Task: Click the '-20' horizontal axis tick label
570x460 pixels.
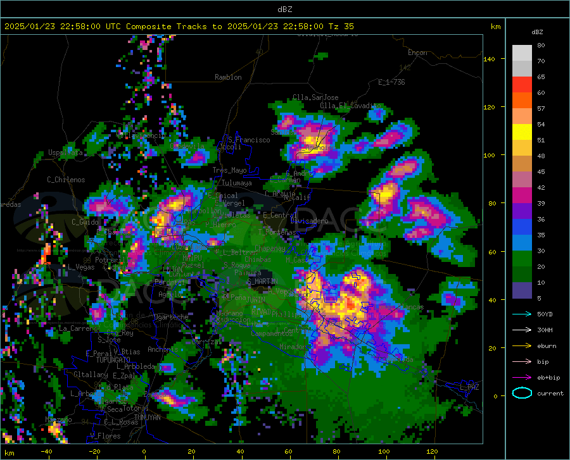Action: pyautogui.click(x=94, y=451)
